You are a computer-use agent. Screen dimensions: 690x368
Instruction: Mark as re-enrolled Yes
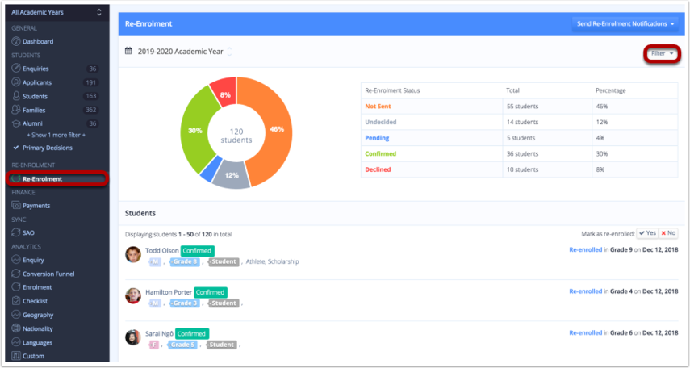pyautogui.click(x=647, y=233)
